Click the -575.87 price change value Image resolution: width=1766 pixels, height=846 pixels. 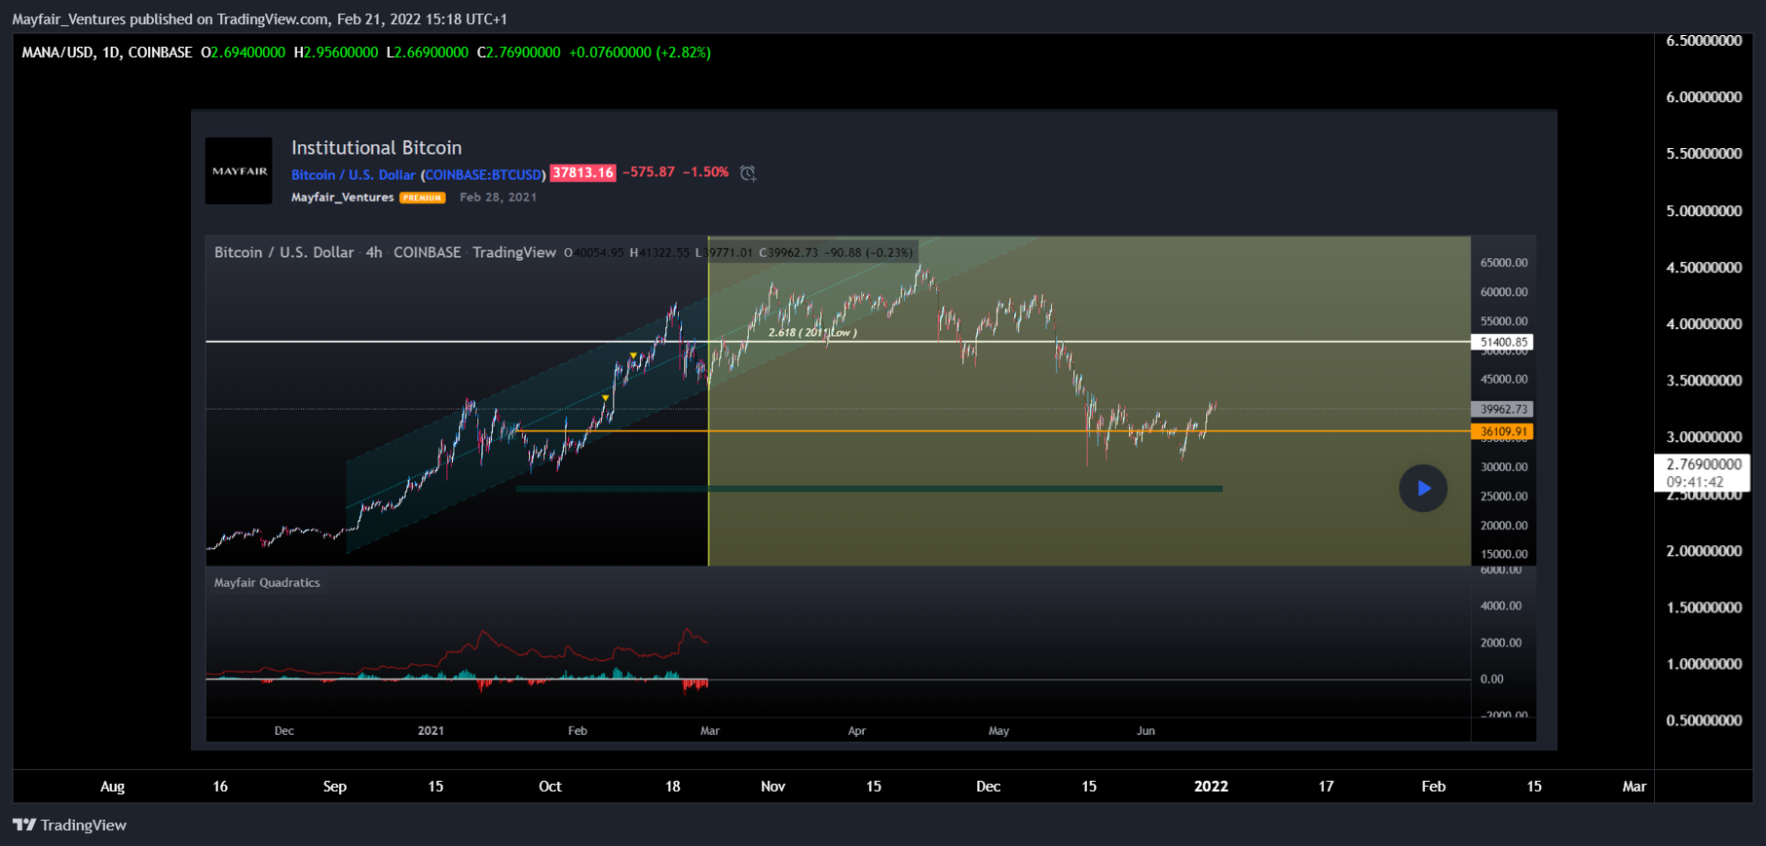click(x=649, y=171)
